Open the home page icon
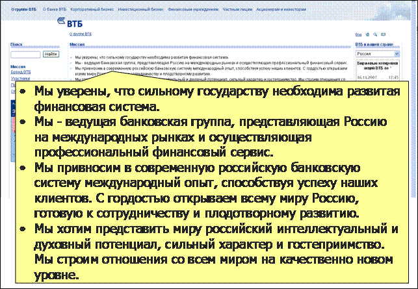The width and height of the screenshot is (418, 289). [367, 34]
